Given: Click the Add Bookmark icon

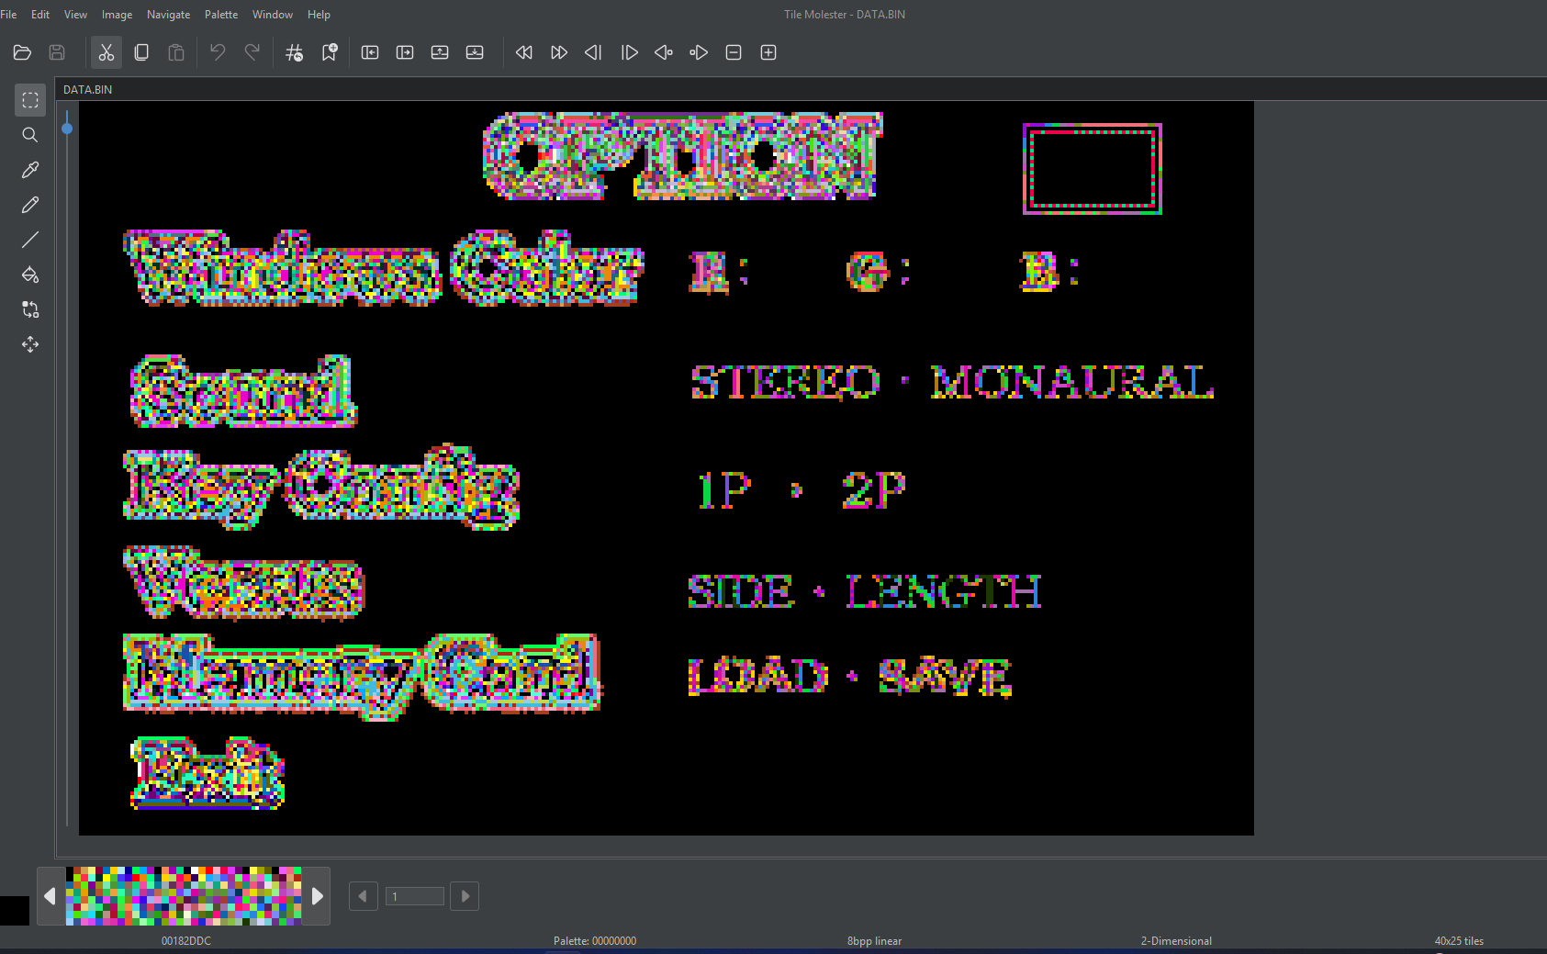Looking at the screenshot, I should coord(329,52).
